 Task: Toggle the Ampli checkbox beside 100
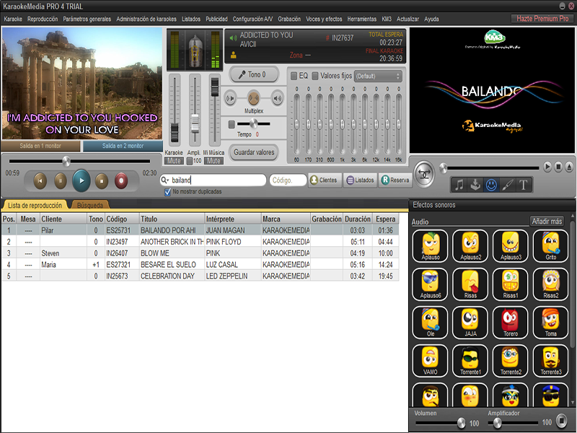(x=190, y=161)
